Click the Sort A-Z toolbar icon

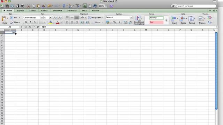pos(70,6)
